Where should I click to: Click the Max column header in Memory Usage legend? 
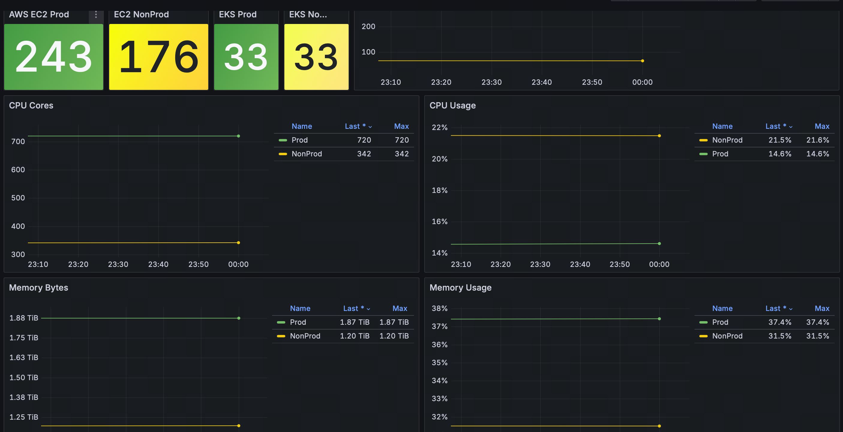pos(821,309)
